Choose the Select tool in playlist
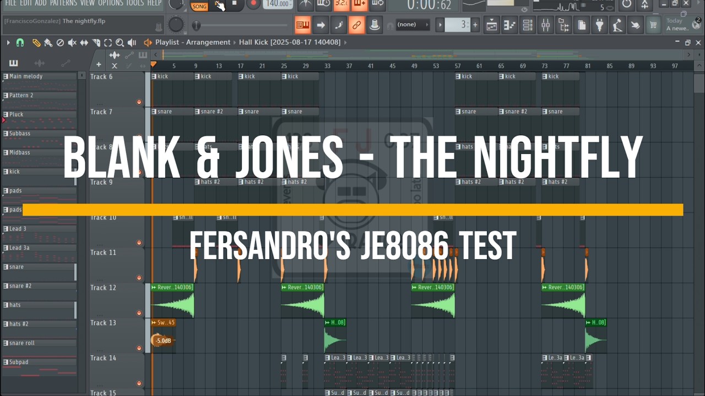This screenshot has height=396, width=705. (x=108, y=42)
